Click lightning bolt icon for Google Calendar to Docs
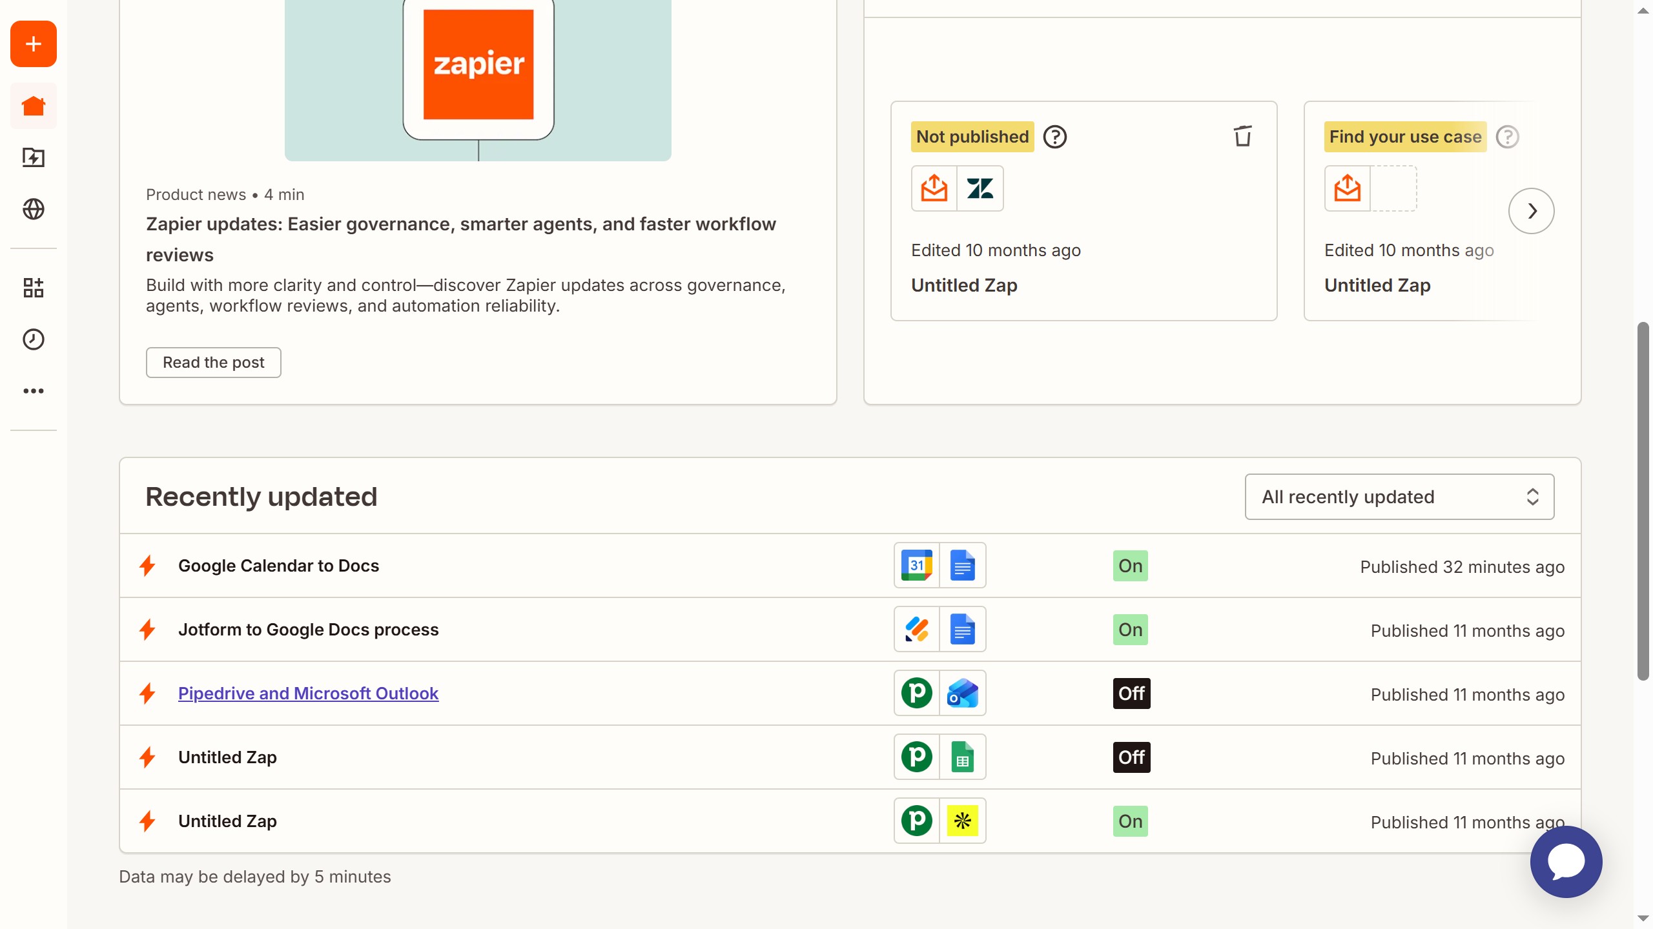 point(147,566)
